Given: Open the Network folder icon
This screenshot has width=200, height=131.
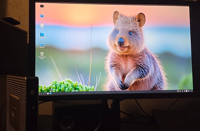Looking at the screenshot, I should (42, 45).
